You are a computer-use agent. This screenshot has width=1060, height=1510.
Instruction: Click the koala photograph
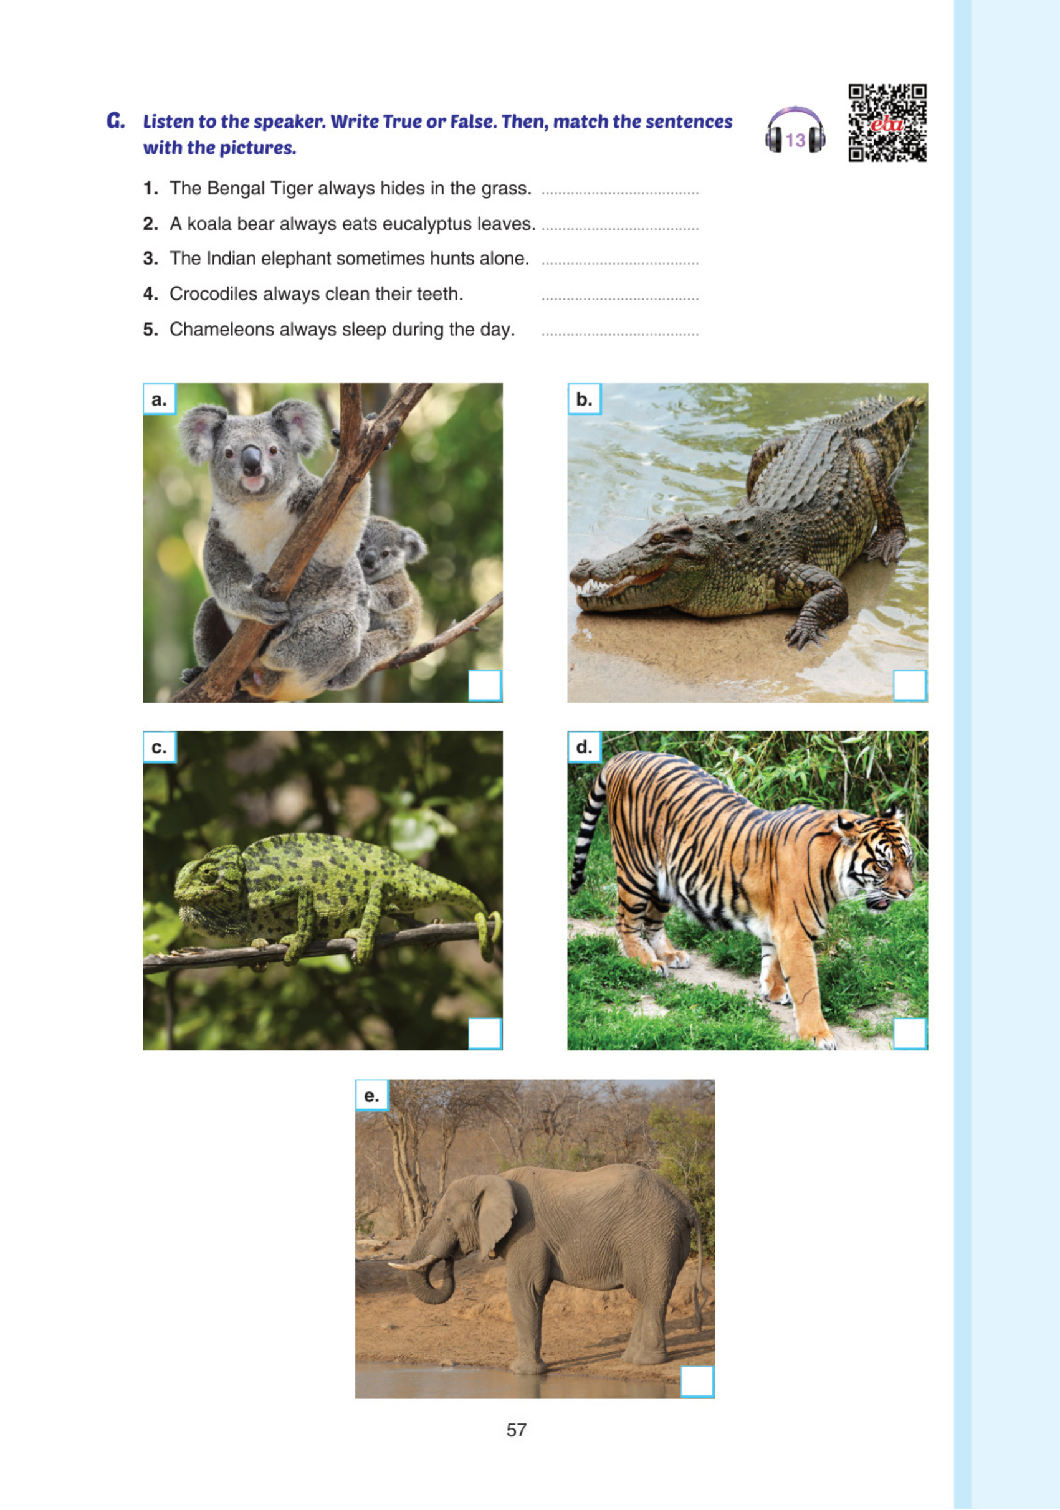click(322, 543)
